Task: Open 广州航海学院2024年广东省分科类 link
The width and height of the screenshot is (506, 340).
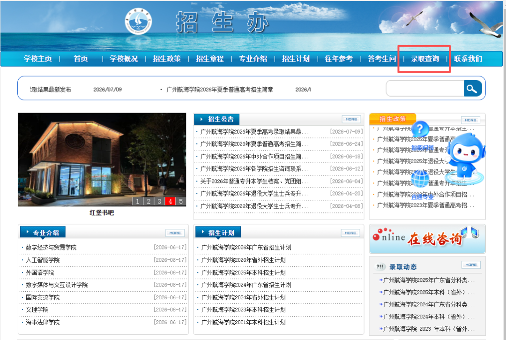Action: (x=429, y=304)
